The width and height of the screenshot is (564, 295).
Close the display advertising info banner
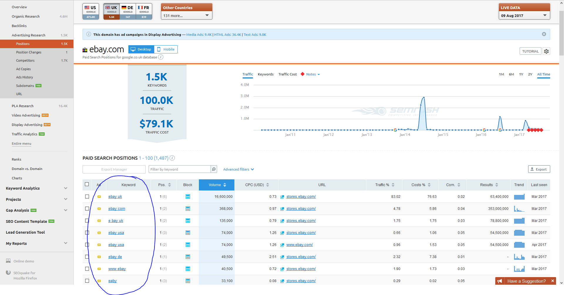point(544,34)
